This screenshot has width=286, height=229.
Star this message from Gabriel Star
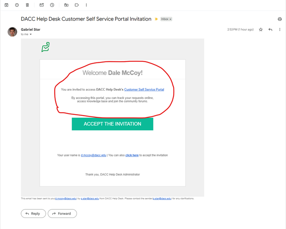(x=261, y=29)
